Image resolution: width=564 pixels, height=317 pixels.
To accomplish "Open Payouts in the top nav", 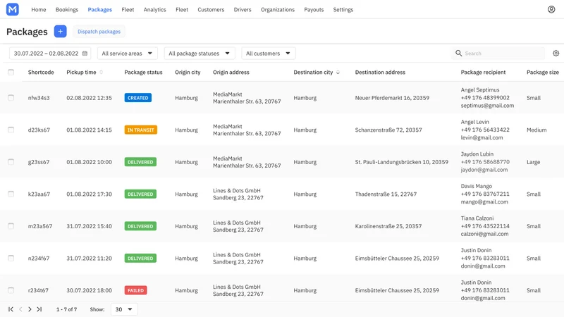I will (x=314, y=10).
